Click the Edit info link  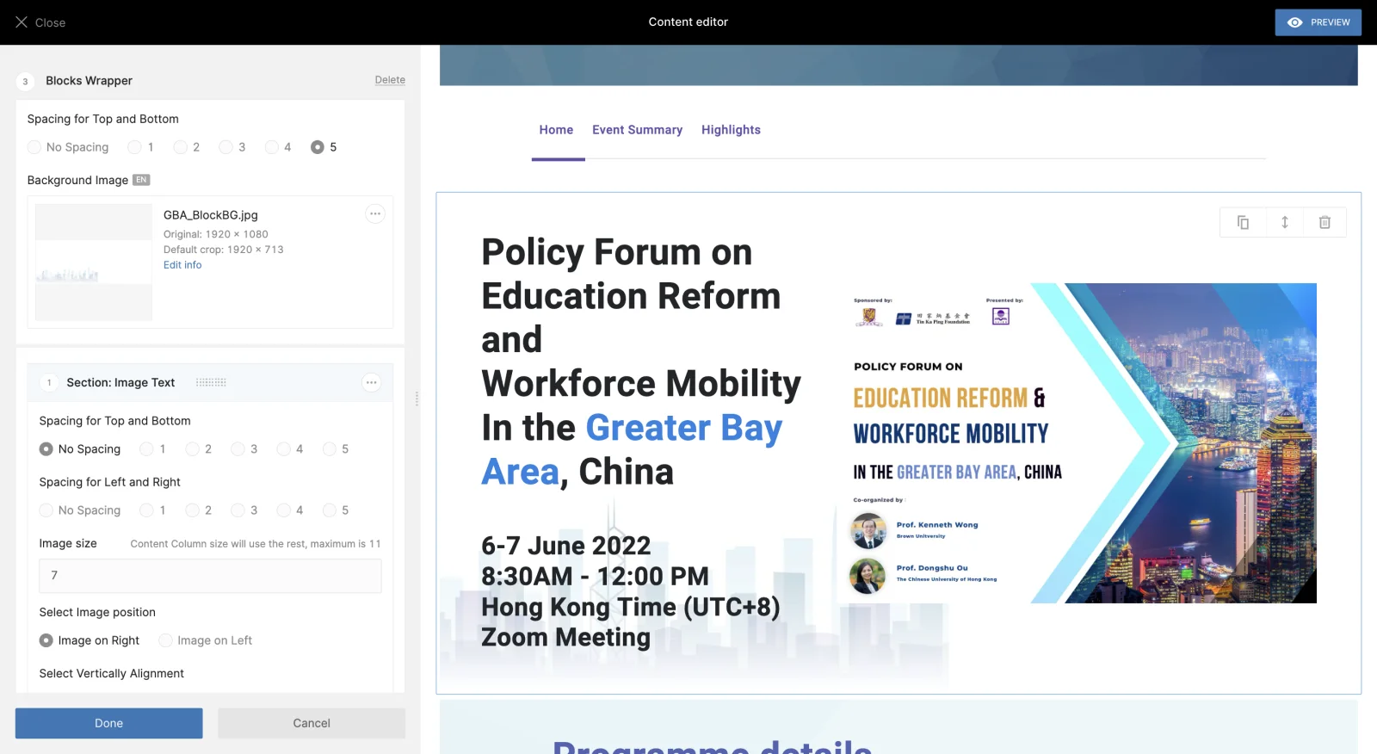coord(182,265)
